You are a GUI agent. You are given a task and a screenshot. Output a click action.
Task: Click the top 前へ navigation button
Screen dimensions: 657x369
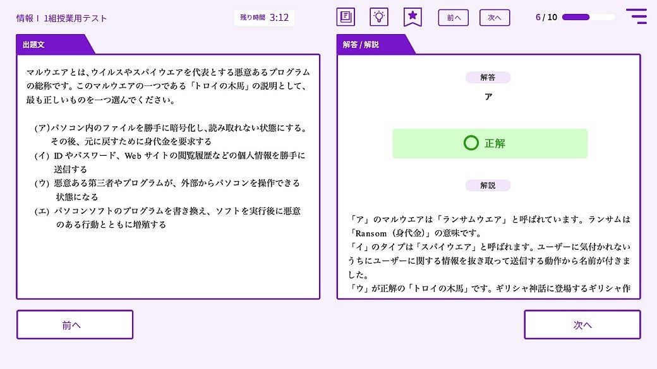tap(454, 18)
